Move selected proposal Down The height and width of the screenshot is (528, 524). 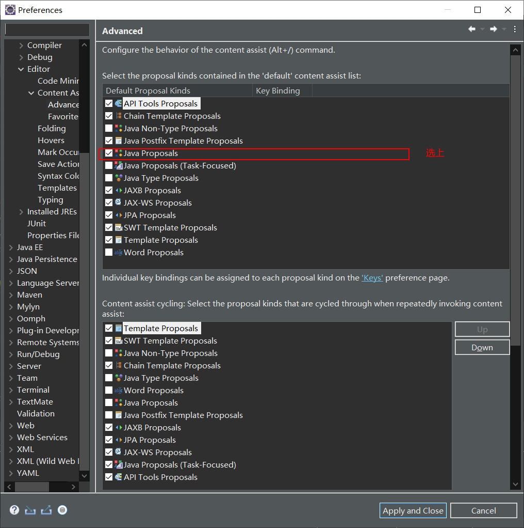[482, 347]
